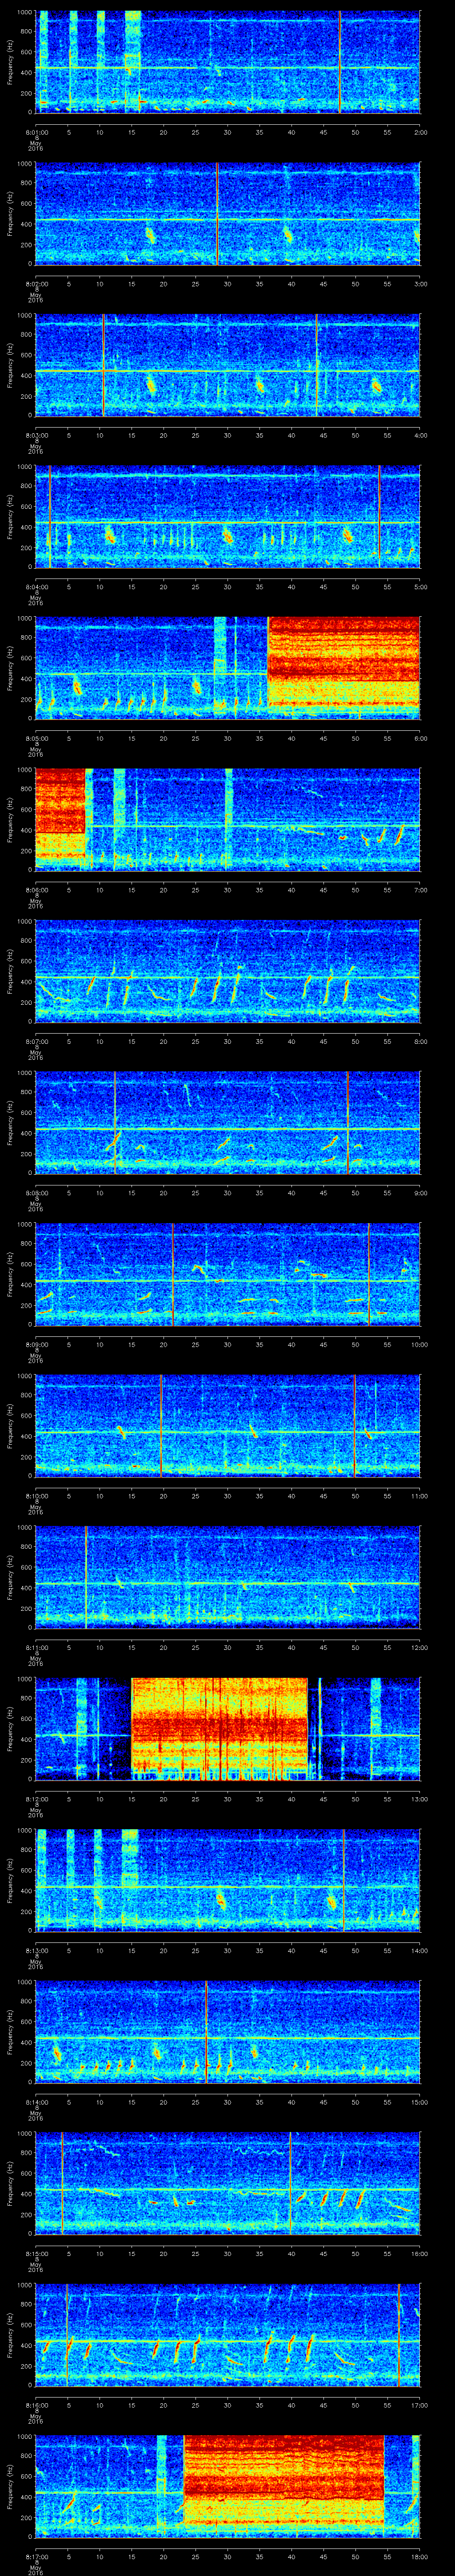Select the "8:13:00" time label
Image resolution: width=455 pixels, height=2576 pixels.
(x=36, y=1950)
